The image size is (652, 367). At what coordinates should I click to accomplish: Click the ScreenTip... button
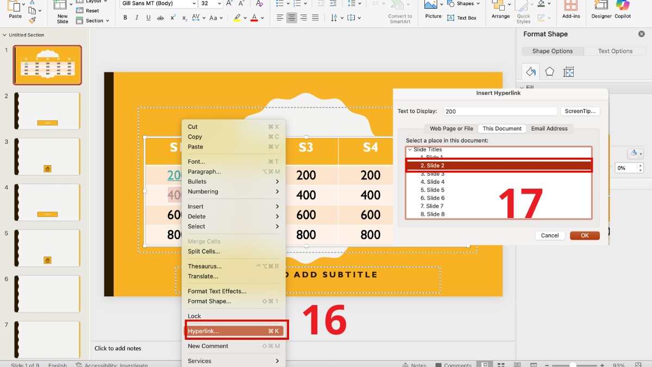click(580, 111)
